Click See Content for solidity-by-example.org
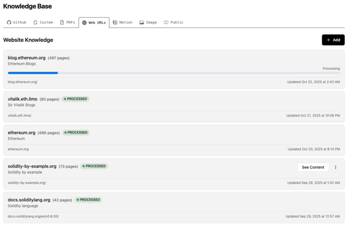Image resolution: width=348 pixels, height=226 pixels. pos(313,167)
